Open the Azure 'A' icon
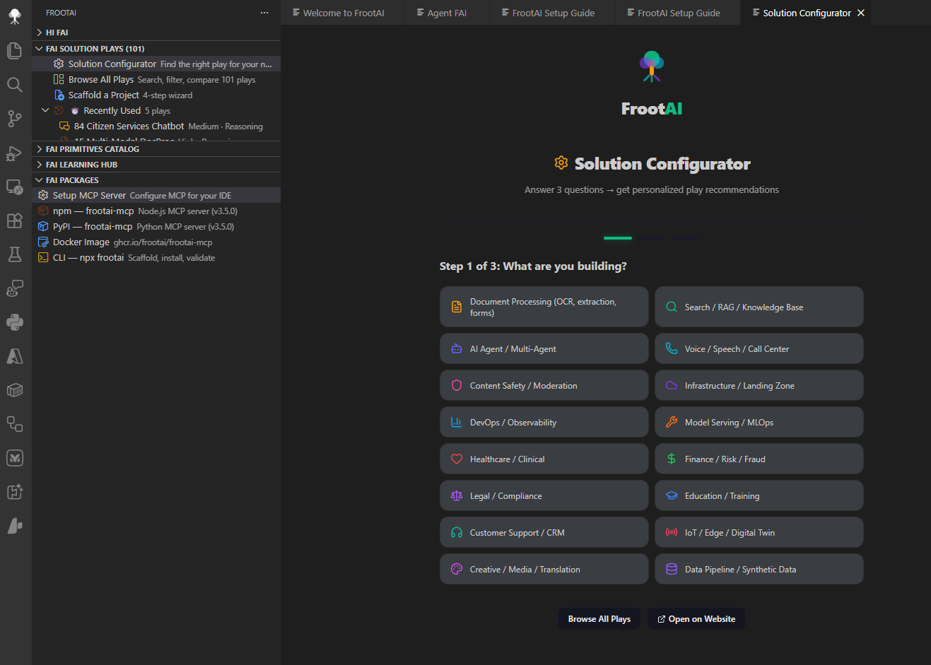The height and width of the screenshot is (665, 931). [x=15, y=356]
